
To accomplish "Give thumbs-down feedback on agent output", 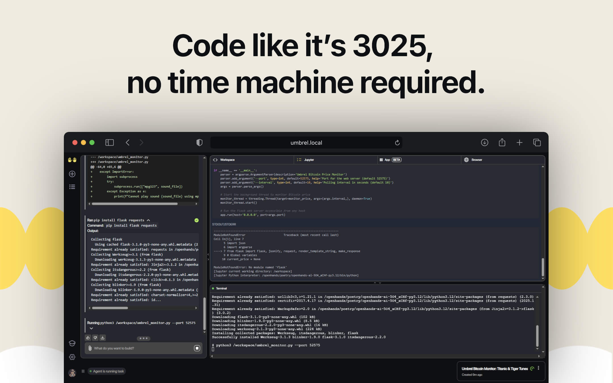I will coord(95,338).
